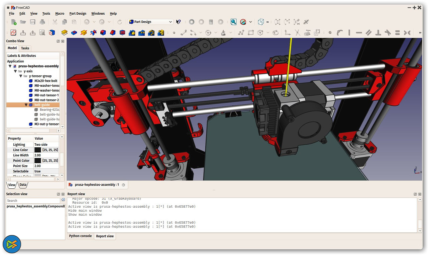Switch to the Python console tab
The image size is (428, 256).
point(80,236)
